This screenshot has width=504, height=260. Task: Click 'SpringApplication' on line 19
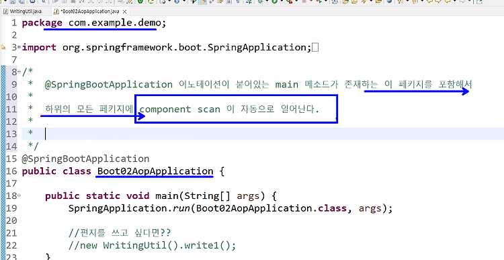click(x=118, y=208)
